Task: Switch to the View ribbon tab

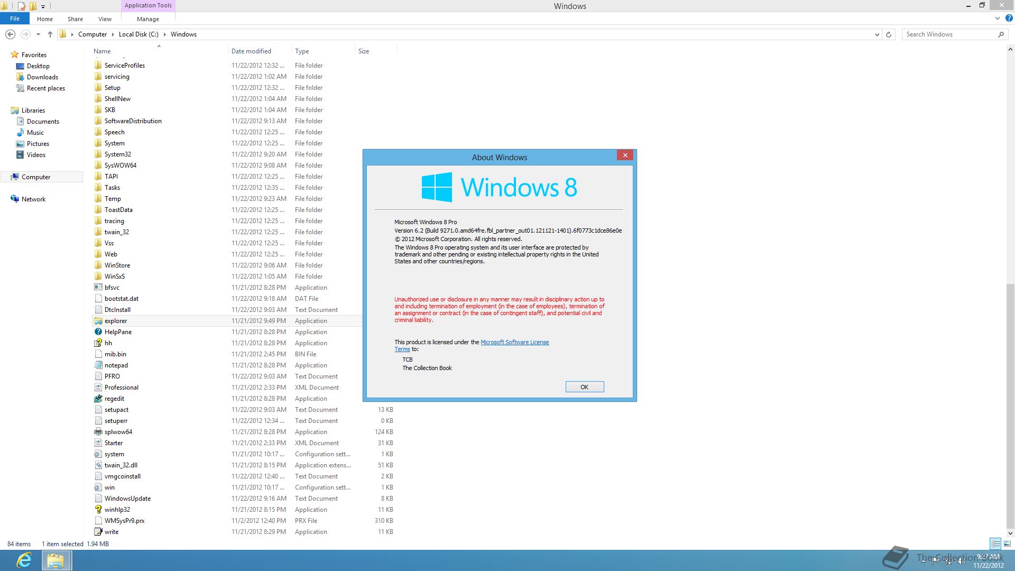Action: tap(105, 19)
